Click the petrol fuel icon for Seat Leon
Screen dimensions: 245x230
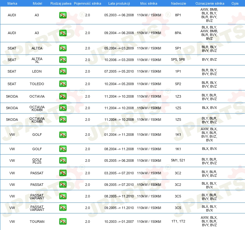[x=63, y=71]
